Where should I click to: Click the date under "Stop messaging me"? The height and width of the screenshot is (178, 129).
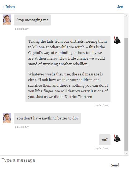(22, 29)
